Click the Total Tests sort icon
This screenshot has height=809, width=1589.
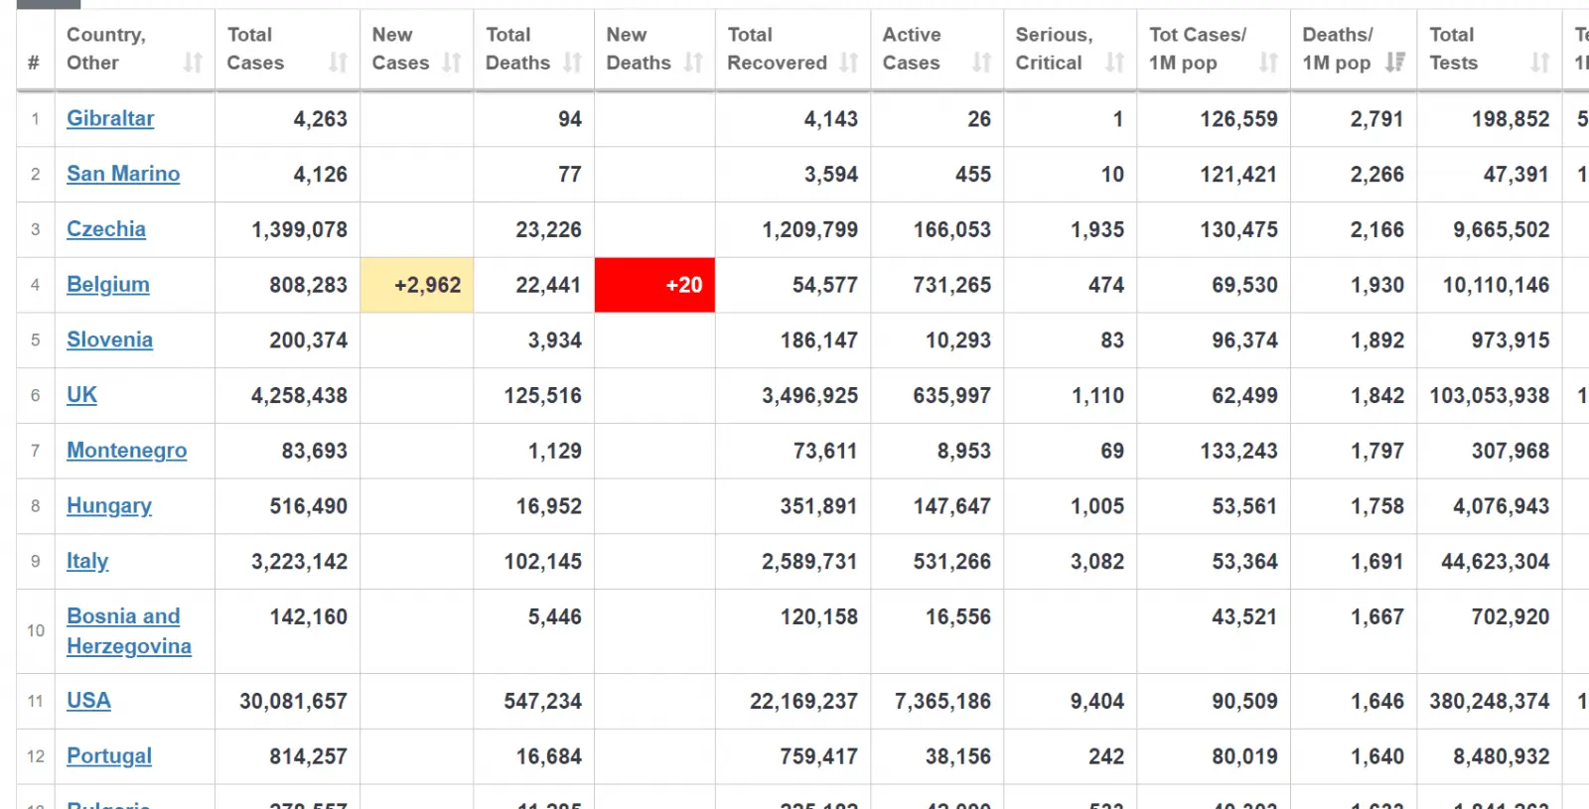coord(1539,64)
